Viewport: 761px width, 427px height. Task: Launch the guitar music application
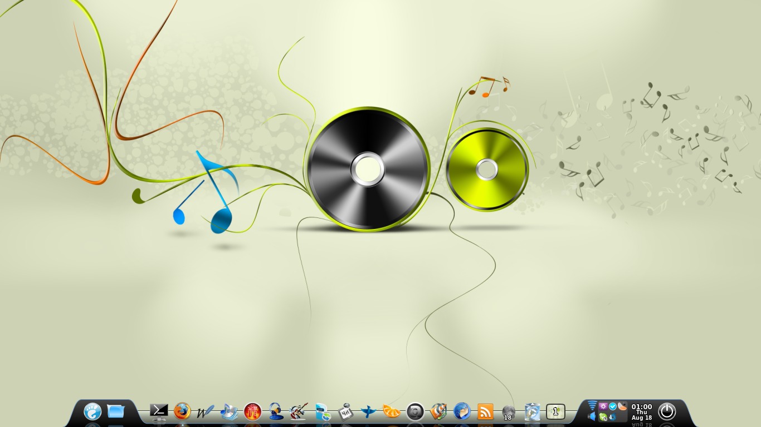click(299, 411)
